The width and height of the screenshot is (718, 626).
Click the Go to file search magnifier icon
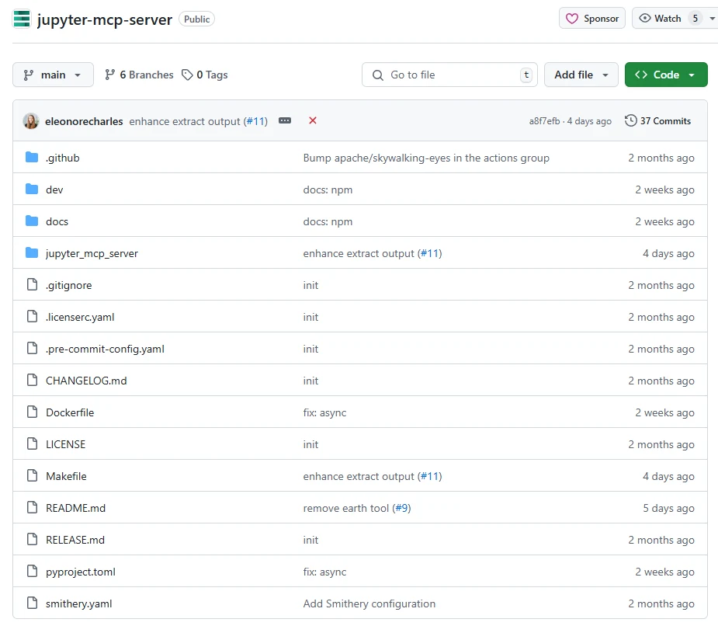(377, 75)
